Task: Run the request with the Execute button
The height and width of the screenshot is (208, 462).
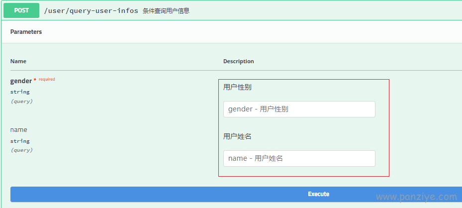Action: (236, 194)
